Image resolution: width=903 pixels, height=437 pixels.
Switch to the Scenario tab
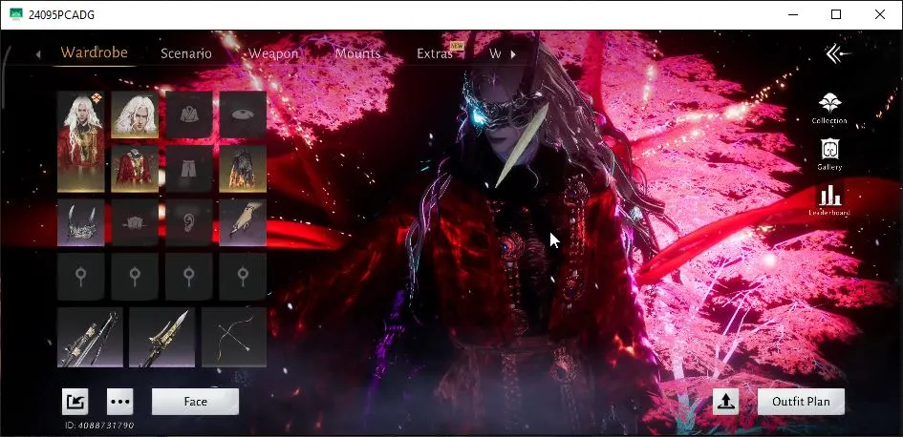pyautogui.click(x=186, y=53)
